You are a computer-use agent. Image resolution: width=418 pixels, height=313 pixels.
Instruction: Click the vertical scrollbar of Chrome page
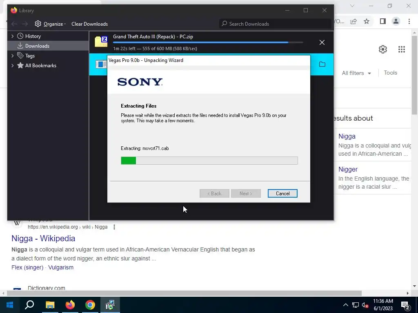coord(414,75)
